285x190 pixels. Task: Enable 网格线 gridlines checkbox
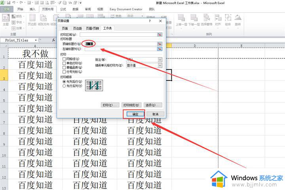64,59
